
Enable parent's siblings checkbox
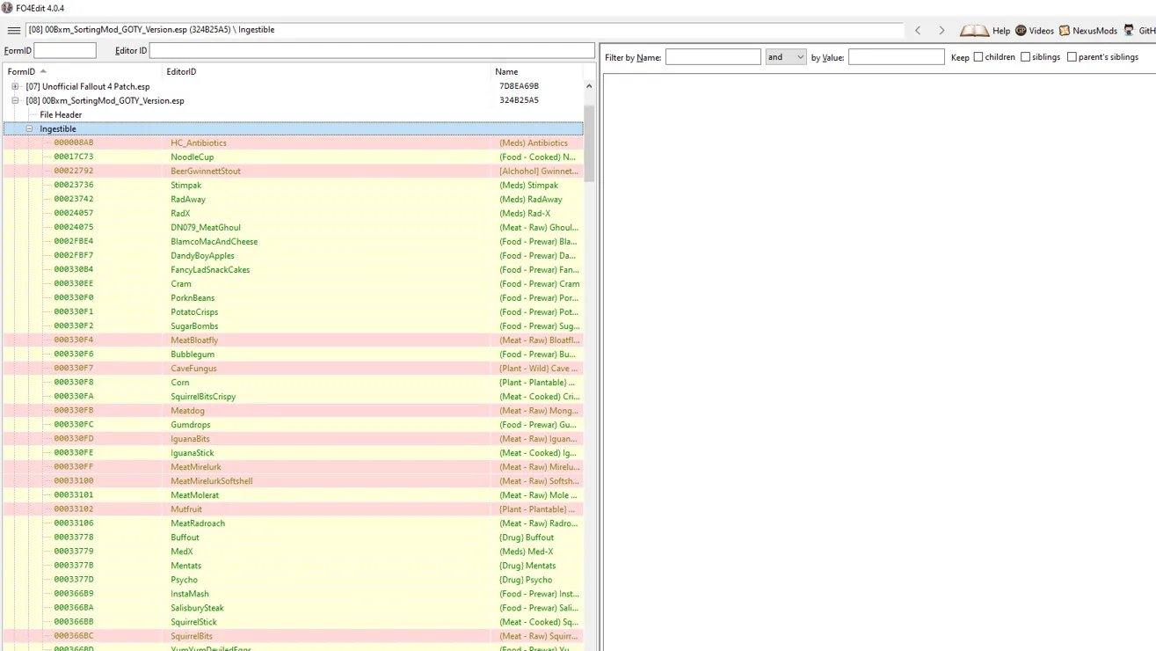1072,57
